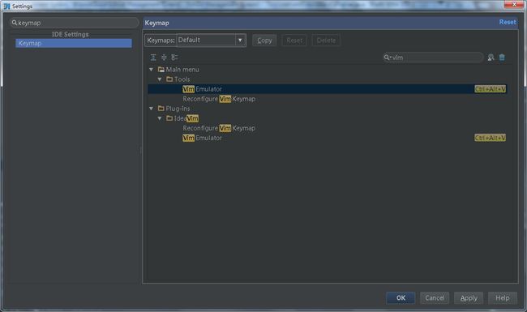Clear the vim filter with trash icon

coord(502,58)
